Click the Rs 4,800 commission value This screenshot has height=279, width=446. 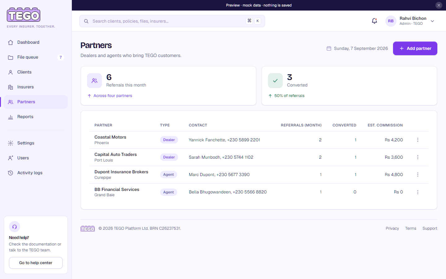(x=394, y=175)
